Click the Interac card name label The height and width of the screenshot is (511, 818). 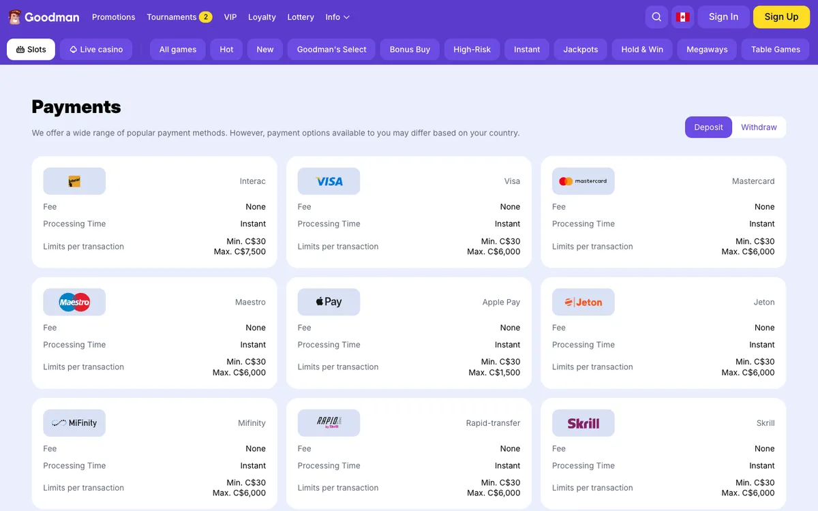[253, 181]
